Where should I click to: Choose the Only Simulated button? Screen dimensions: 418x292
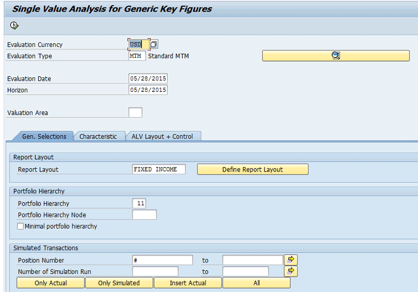(x=119, y=283)
